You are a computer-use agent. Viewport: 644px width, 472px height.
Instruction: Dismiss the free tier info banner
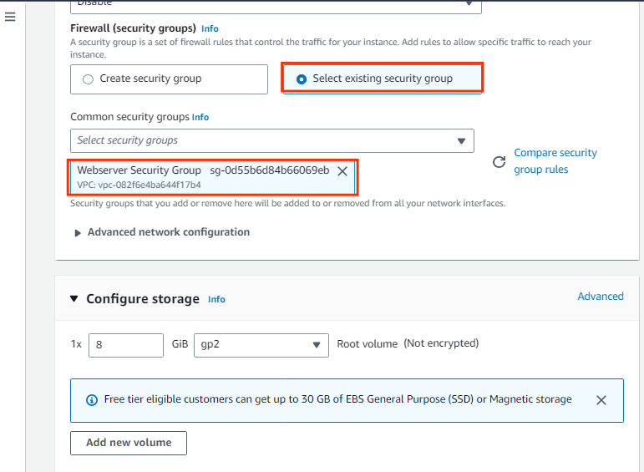click(601, 400)
